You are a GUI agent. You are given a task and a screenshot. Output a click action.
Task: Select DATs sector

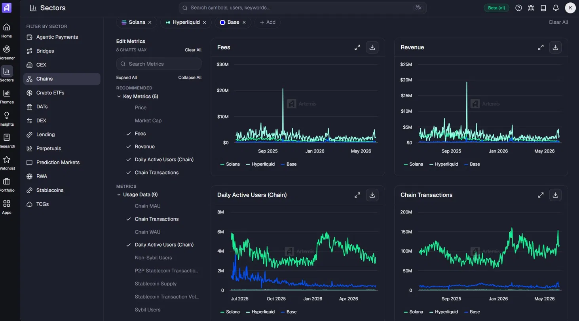click(62, 107)
